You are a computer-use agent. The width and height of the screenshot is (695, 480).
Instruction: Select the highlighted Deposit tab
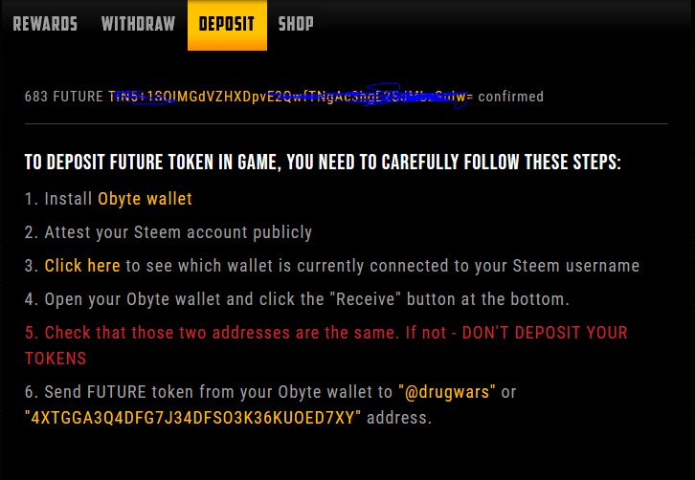coord(227,25)
